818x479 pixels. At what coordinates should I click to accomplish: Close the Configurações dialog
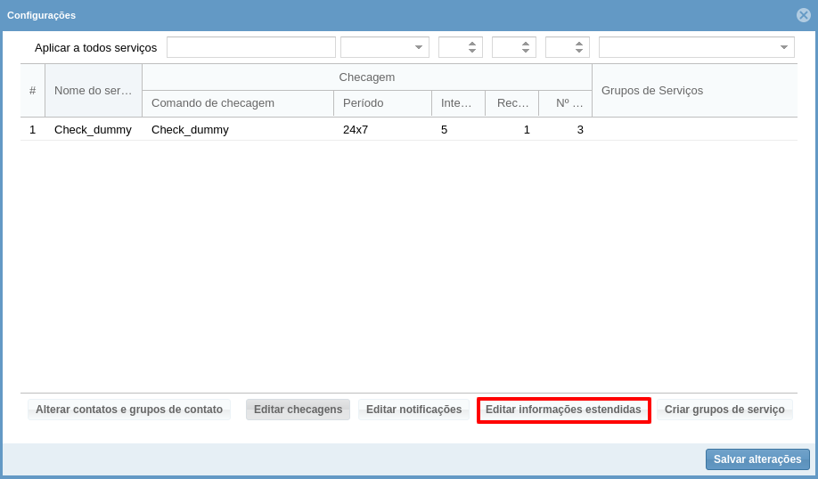pos(803,15)
